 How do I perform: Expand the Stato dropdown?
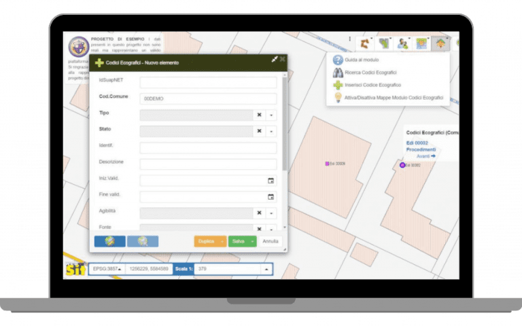tap(271, 131)
